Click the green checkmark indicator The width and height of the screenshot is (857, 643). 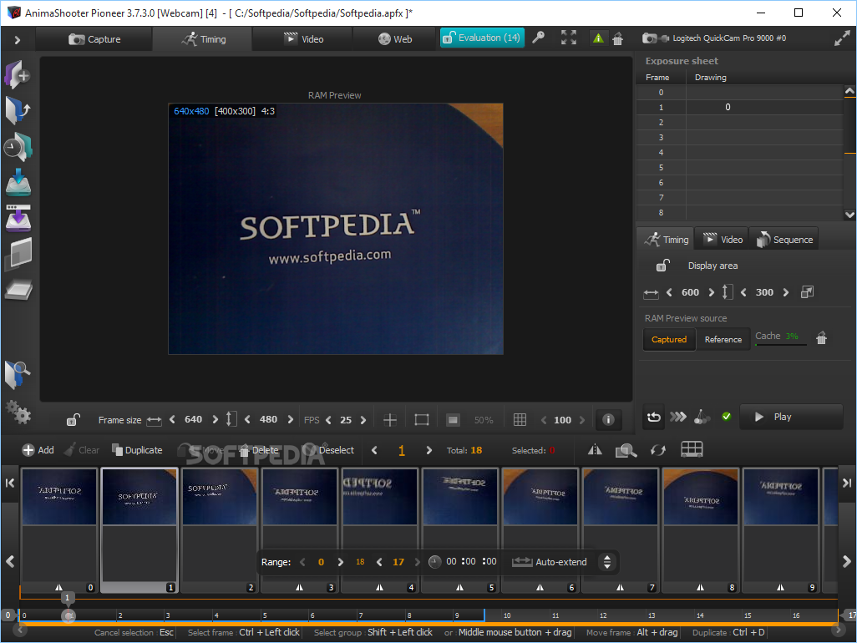click(x=727, y=417)
